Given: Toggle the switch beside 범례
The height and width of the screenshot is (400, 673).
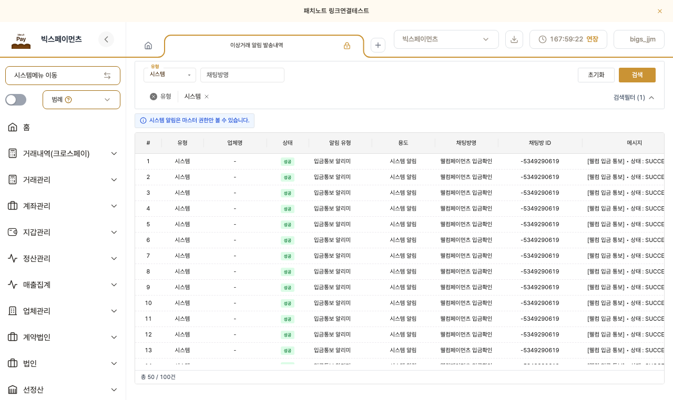Looking at the screenshot, I should [16, 100].
